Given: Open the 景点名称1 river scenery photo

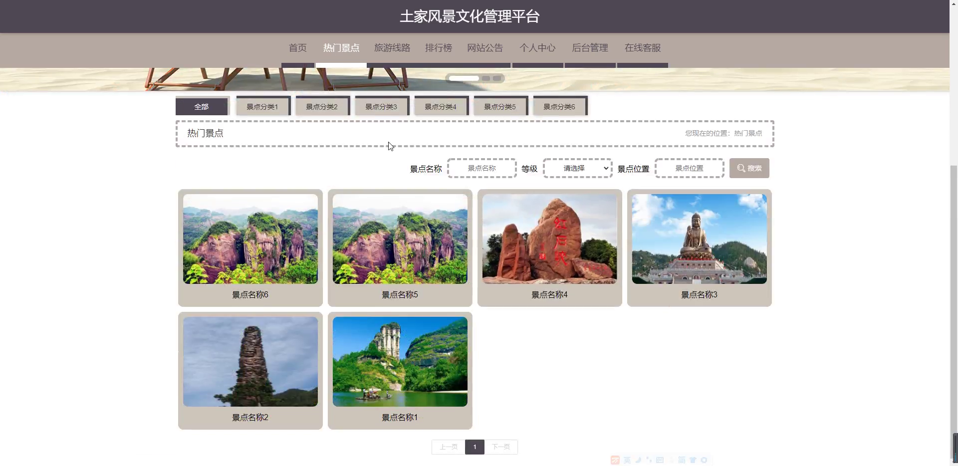Looking at the screenshot, I should click(x=400, y=362).
